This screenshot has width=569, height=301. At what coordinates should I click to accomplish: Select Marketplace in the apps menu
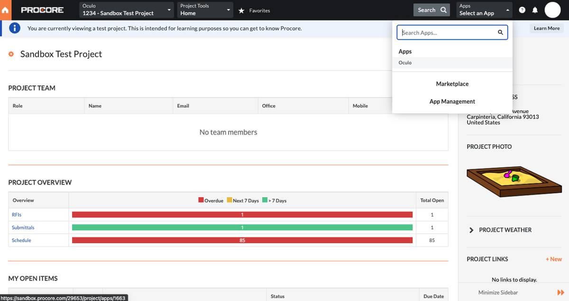[x=452, y=83]
